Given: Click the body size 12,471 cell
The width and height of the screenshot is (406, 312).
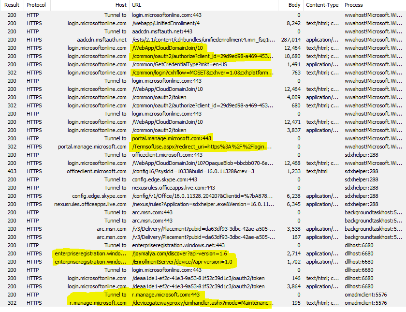Looking at the screenshot, I should [292, 122].
